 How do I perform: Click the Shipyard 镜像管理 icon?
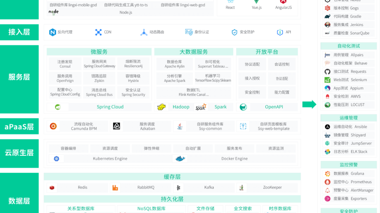pos(327,135)
